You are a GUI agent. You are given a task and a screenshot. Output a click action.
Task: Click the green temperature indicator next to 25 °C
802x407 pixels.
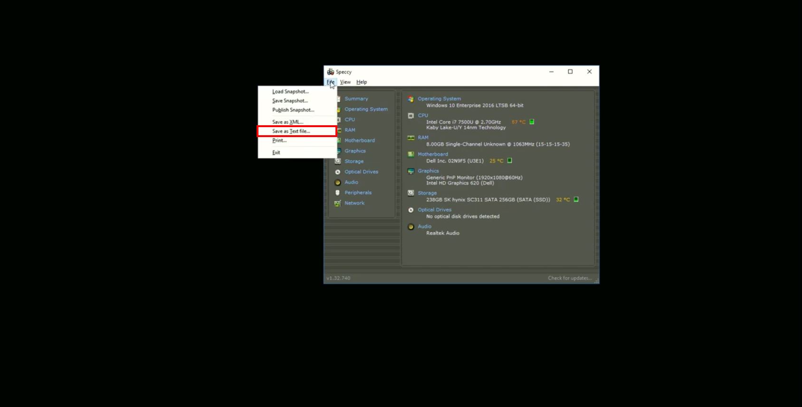coord(510,161)
